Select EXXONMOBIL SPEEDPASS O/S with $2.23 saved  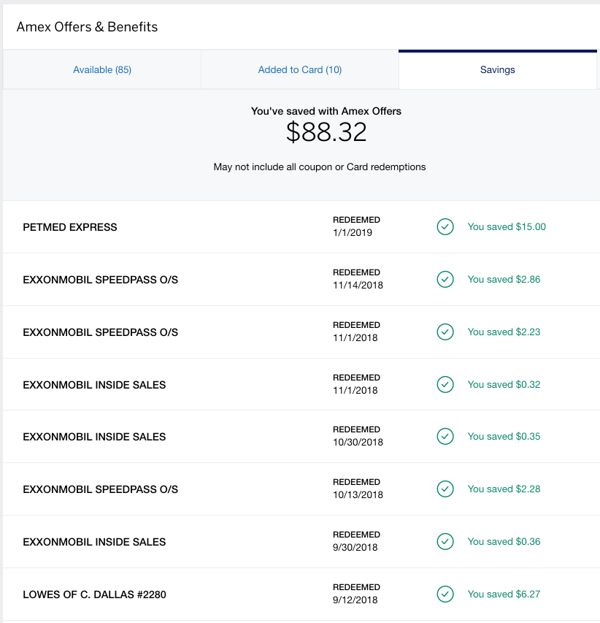pos(101,332)
